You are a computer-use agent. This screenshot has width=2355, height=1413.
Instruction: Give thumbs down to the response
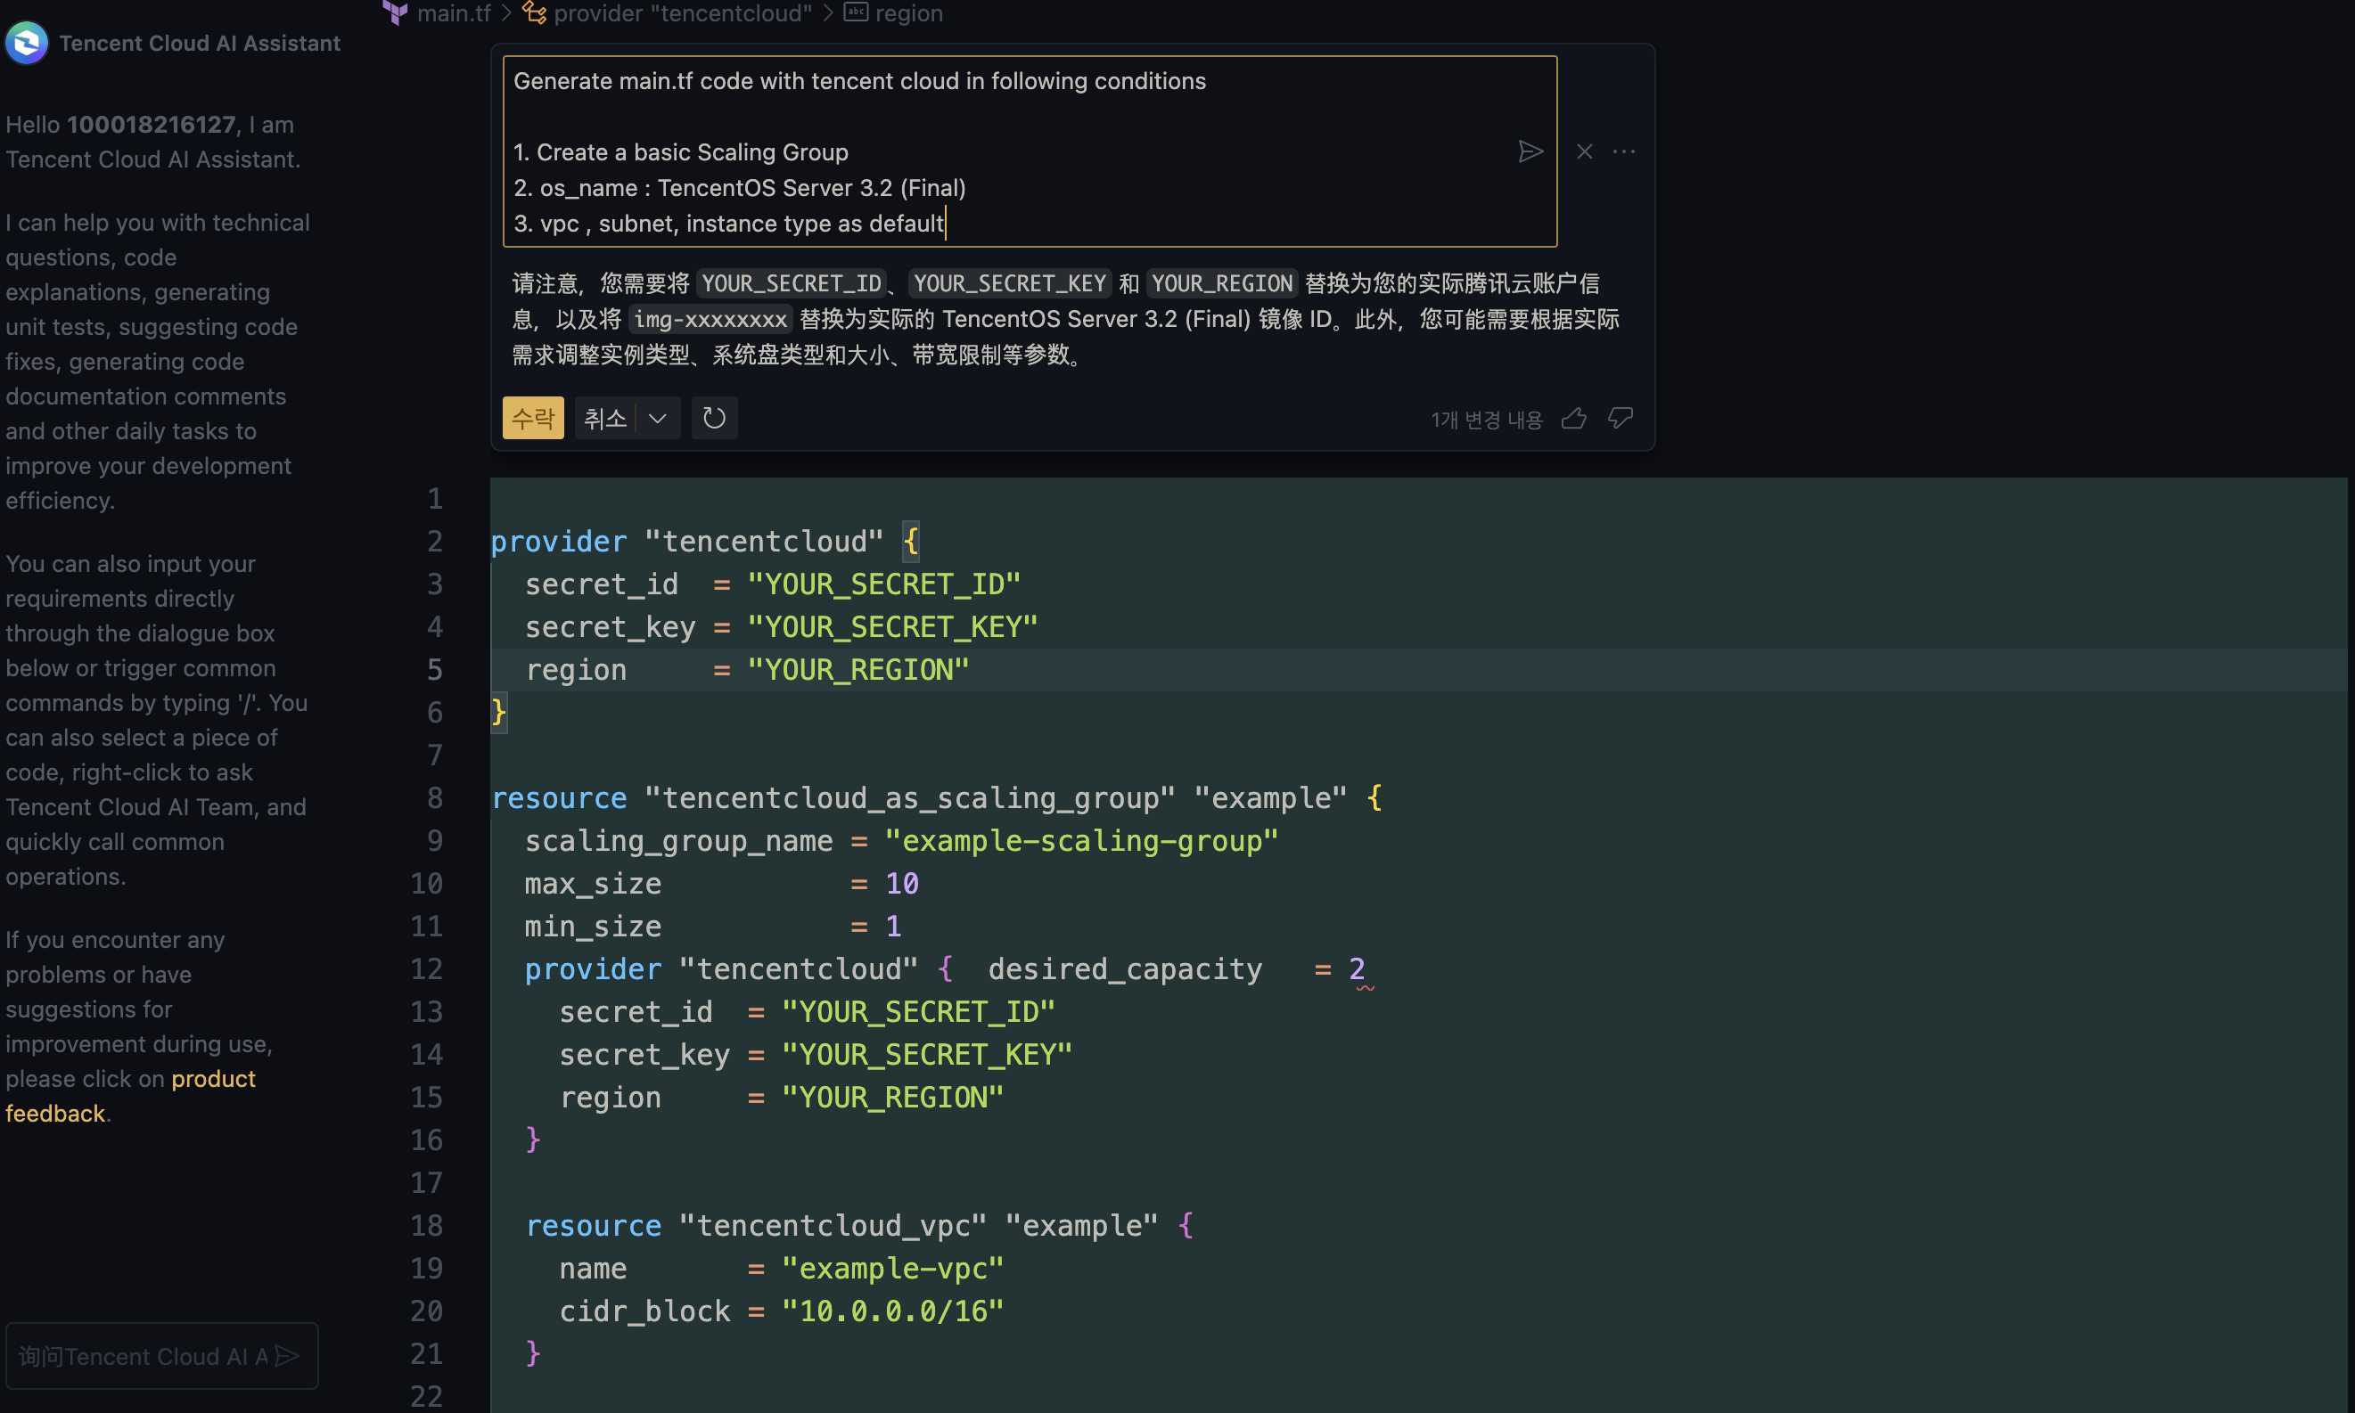[1621, 418]
